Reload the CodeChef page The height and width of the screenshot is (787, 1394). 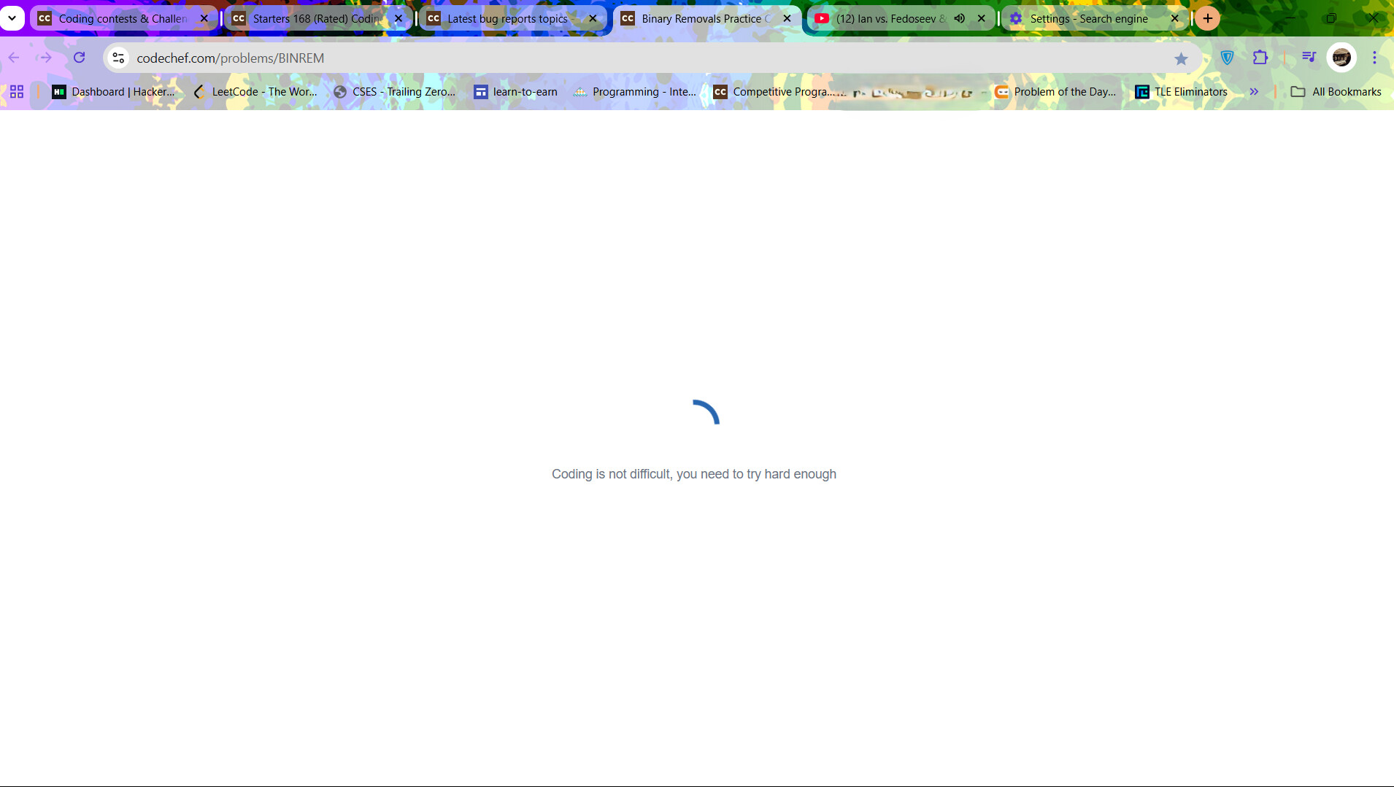click(x=80, y=58)
